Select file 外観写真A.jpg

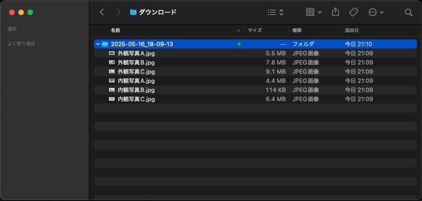[136, 53]
